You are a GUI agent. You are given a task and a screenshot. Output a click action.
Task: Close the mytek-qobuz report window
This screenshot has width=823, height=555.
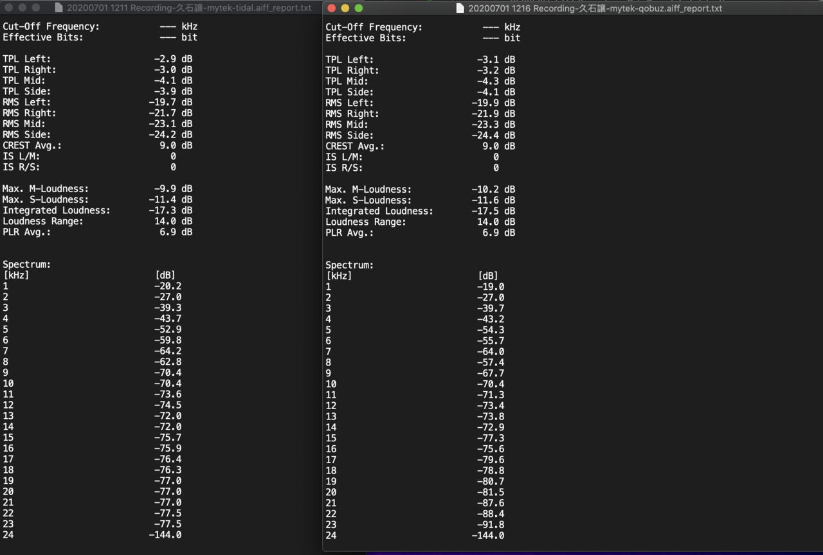tap(332, 8)
